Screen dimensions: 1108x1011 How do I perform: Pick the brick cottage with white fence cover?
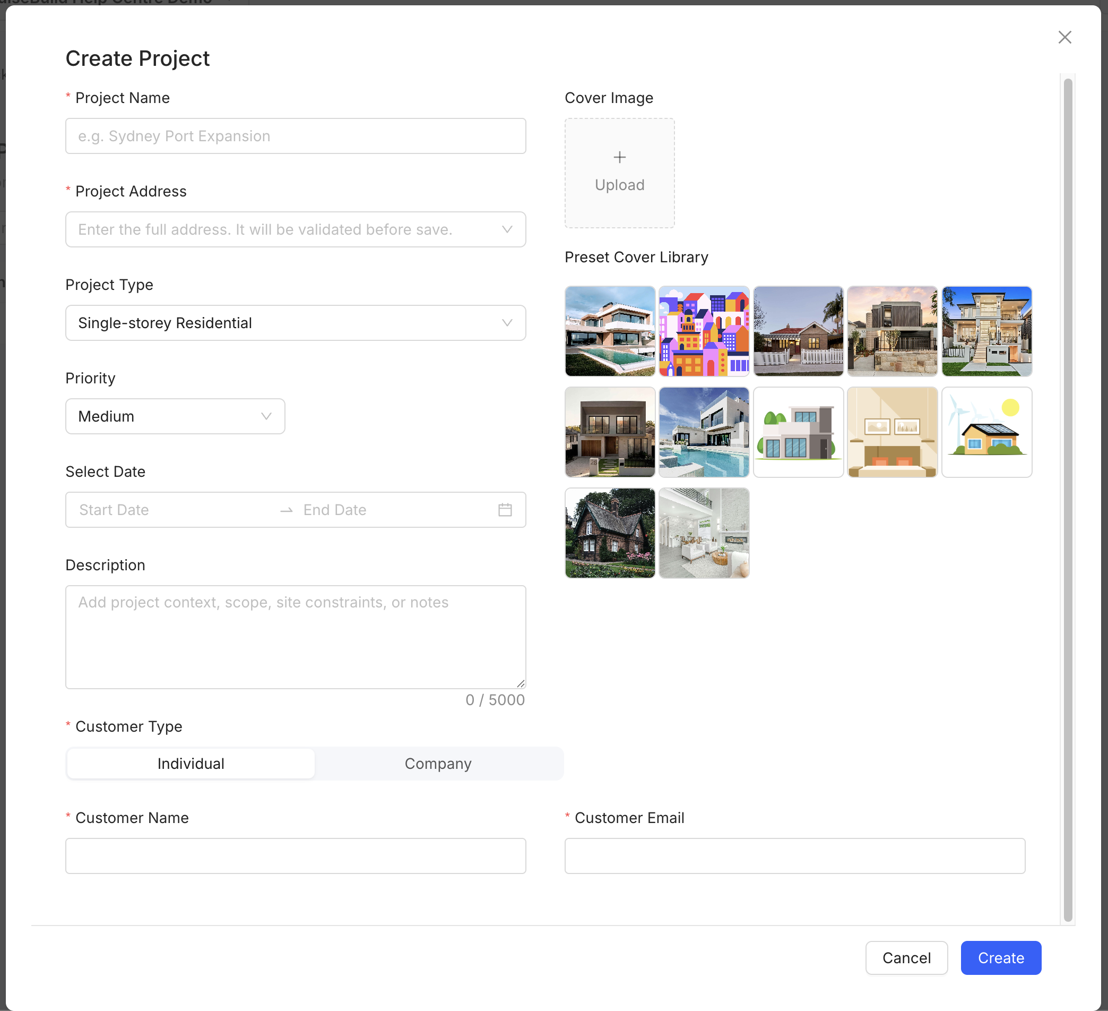click(798, 331)
